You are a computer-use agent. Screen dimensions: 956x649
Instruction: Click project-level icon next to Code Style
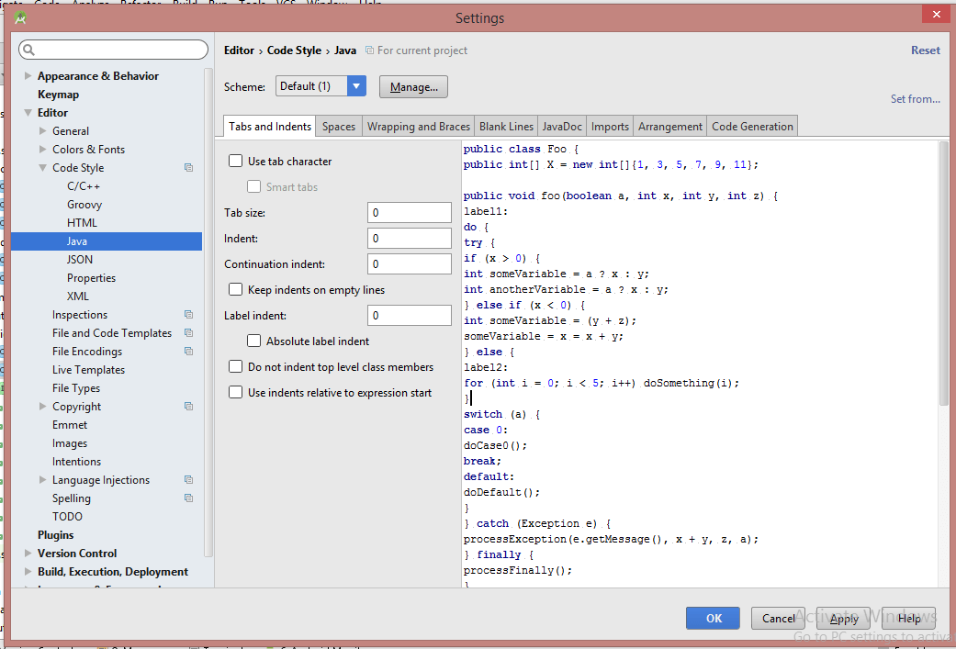click(x=188, y=168)
